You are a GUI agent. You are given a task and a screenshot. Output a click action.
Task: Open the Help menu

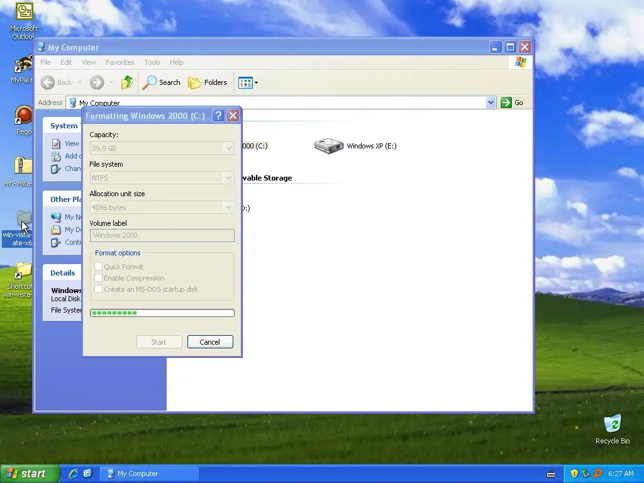tap(177, 62)
